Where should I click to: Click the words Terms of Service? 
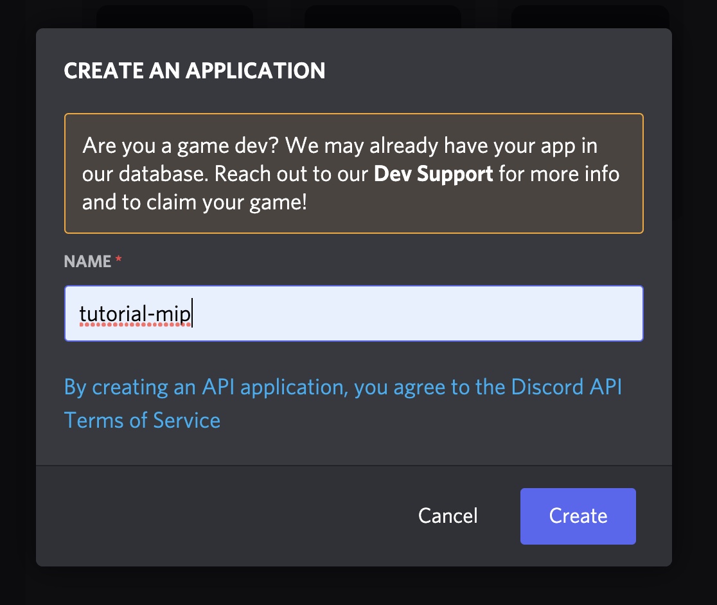142,421
